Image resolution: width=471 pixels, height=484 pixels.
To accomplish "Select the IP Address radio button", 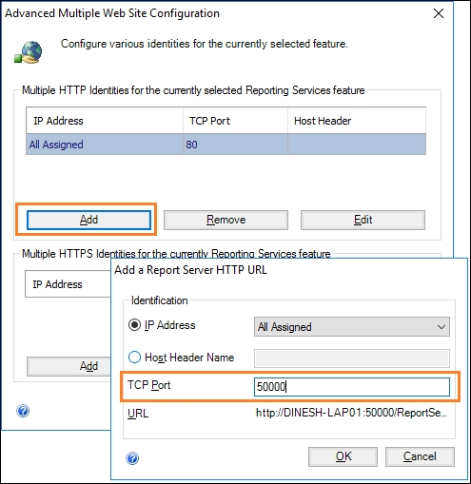I will pos(134,325).
